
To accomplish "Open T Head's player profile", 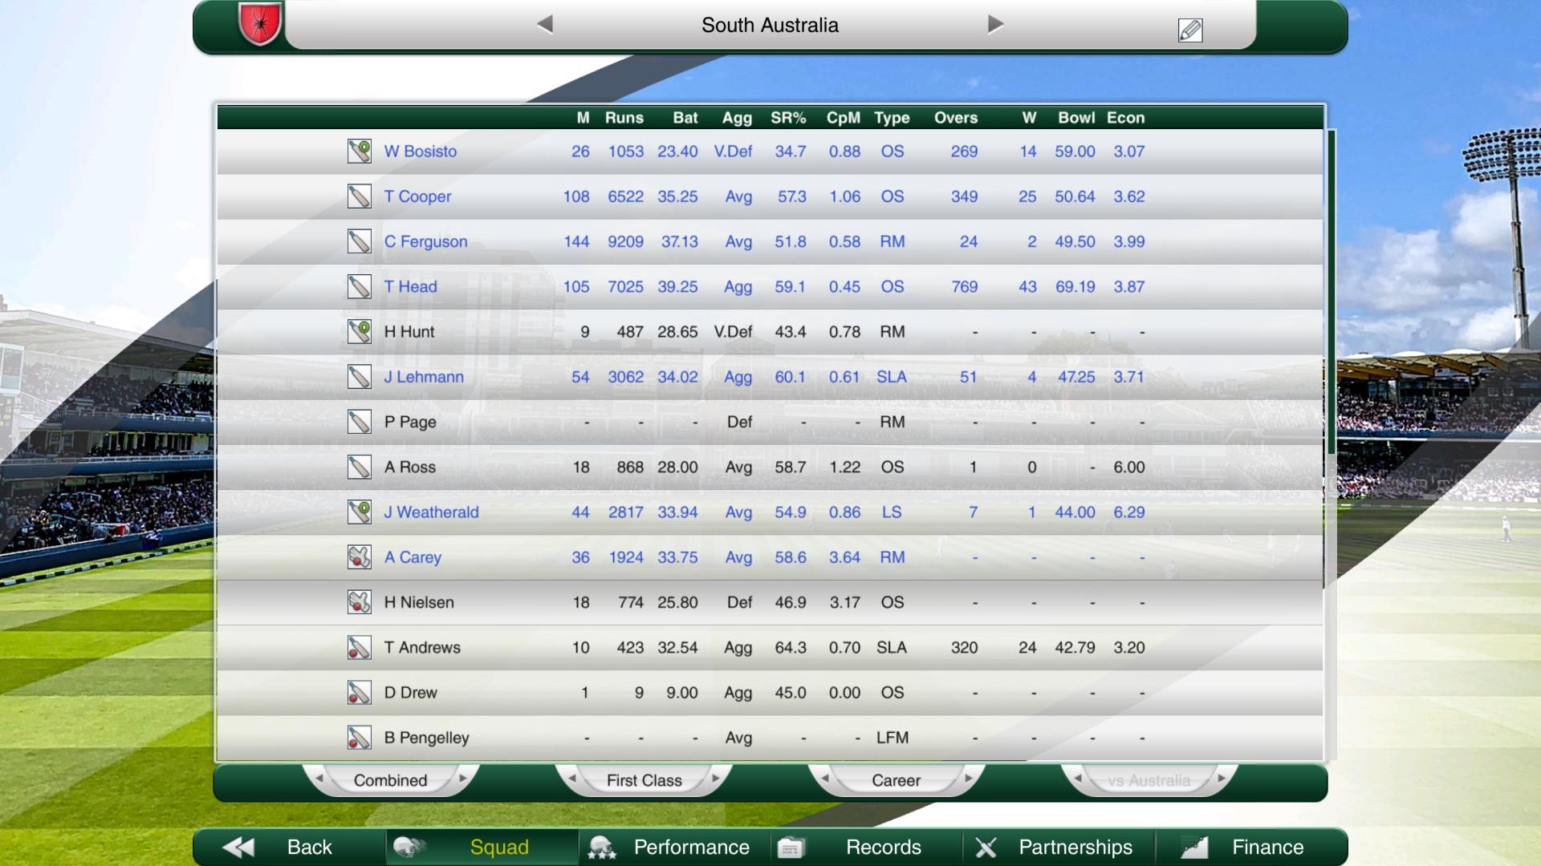I will point(410,286).
